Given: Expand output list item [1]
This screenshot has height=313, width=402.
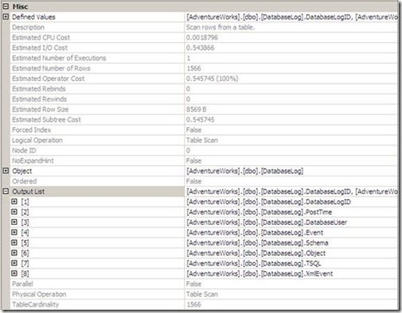Looking at the screenshot, I should pos(14,202).
